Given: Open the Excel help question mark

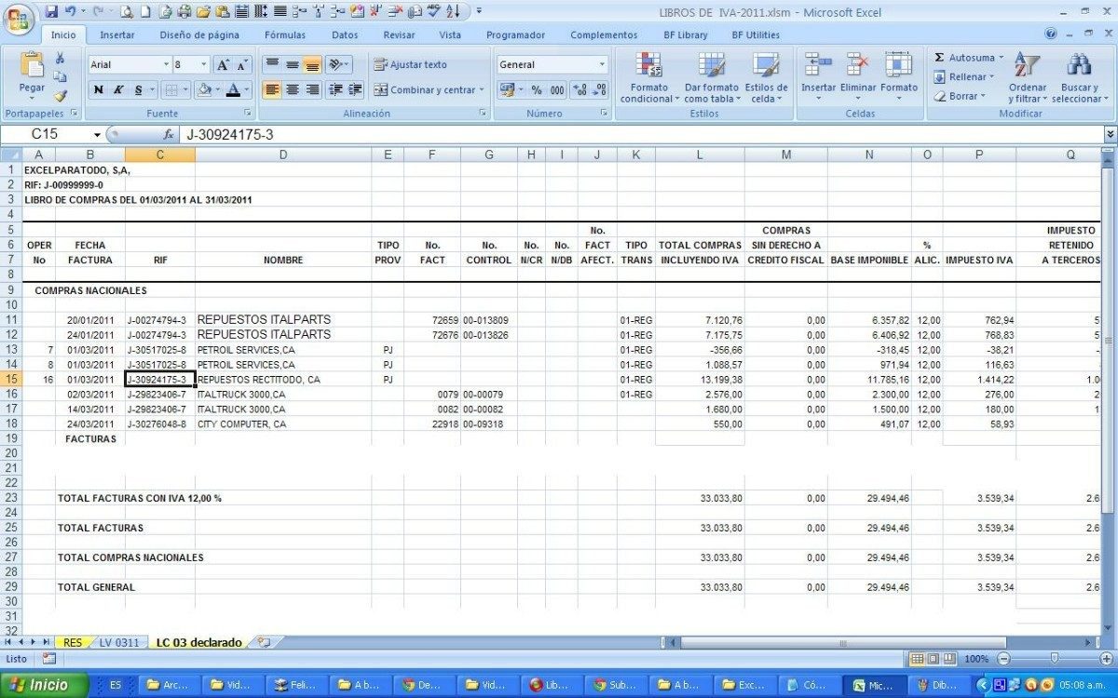Looking at the screenshot, I should click(1051, 34).
